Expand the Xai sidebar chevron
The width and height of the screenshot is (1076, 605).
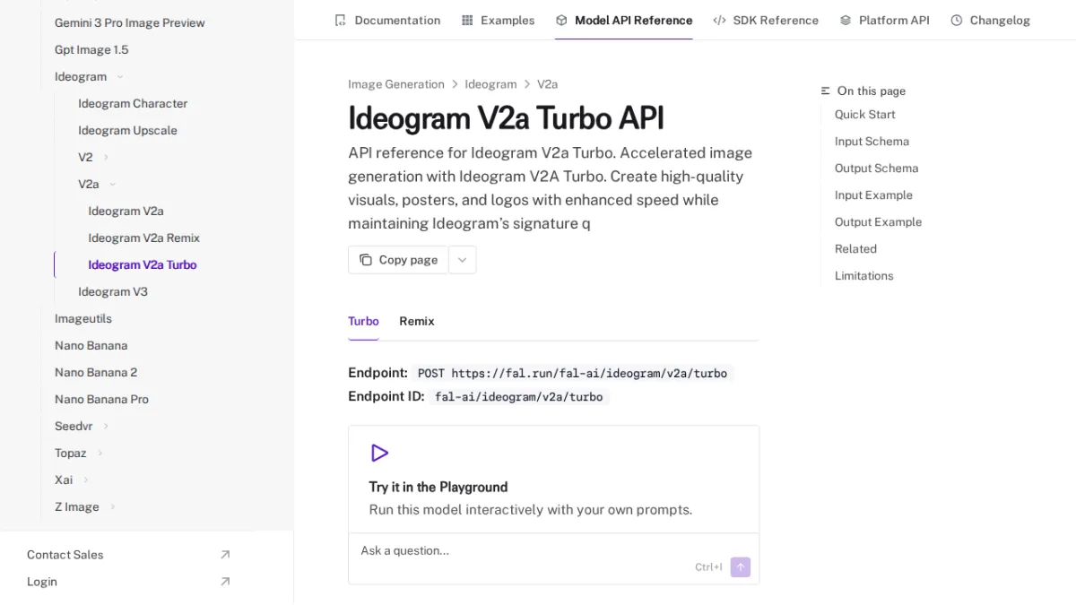tap(86, 480)
